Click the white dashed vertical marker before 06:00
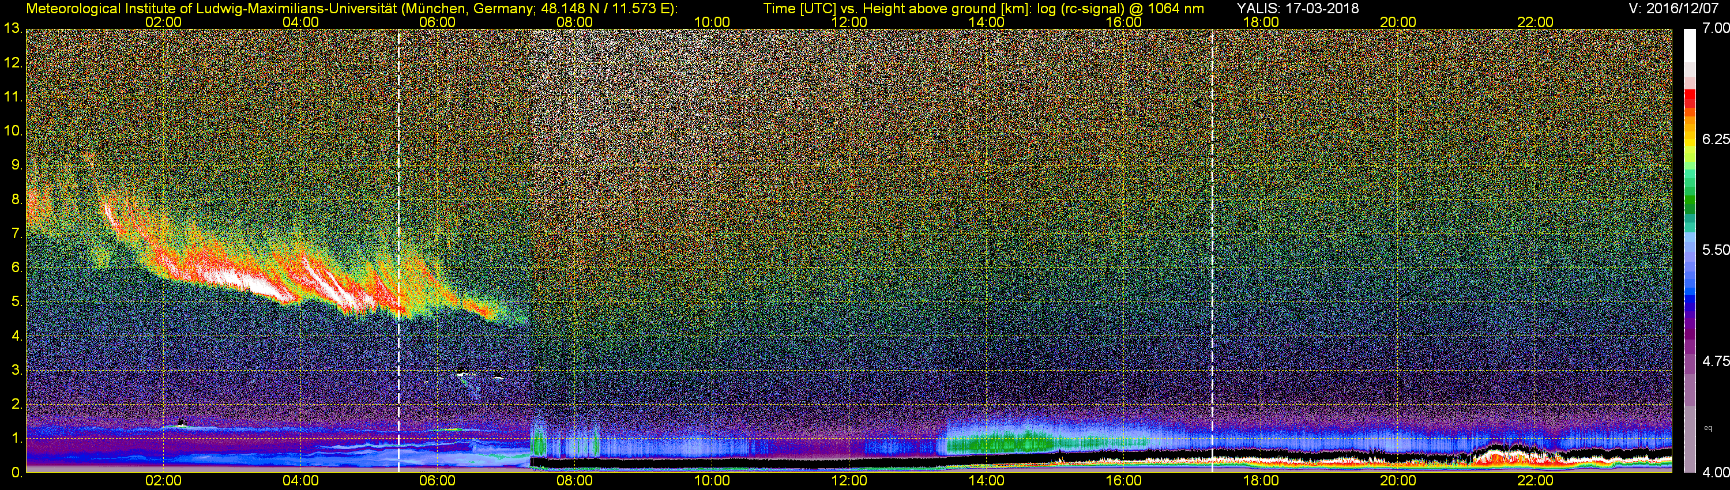Screen dimensions: 1730x490 coord(398,251)
